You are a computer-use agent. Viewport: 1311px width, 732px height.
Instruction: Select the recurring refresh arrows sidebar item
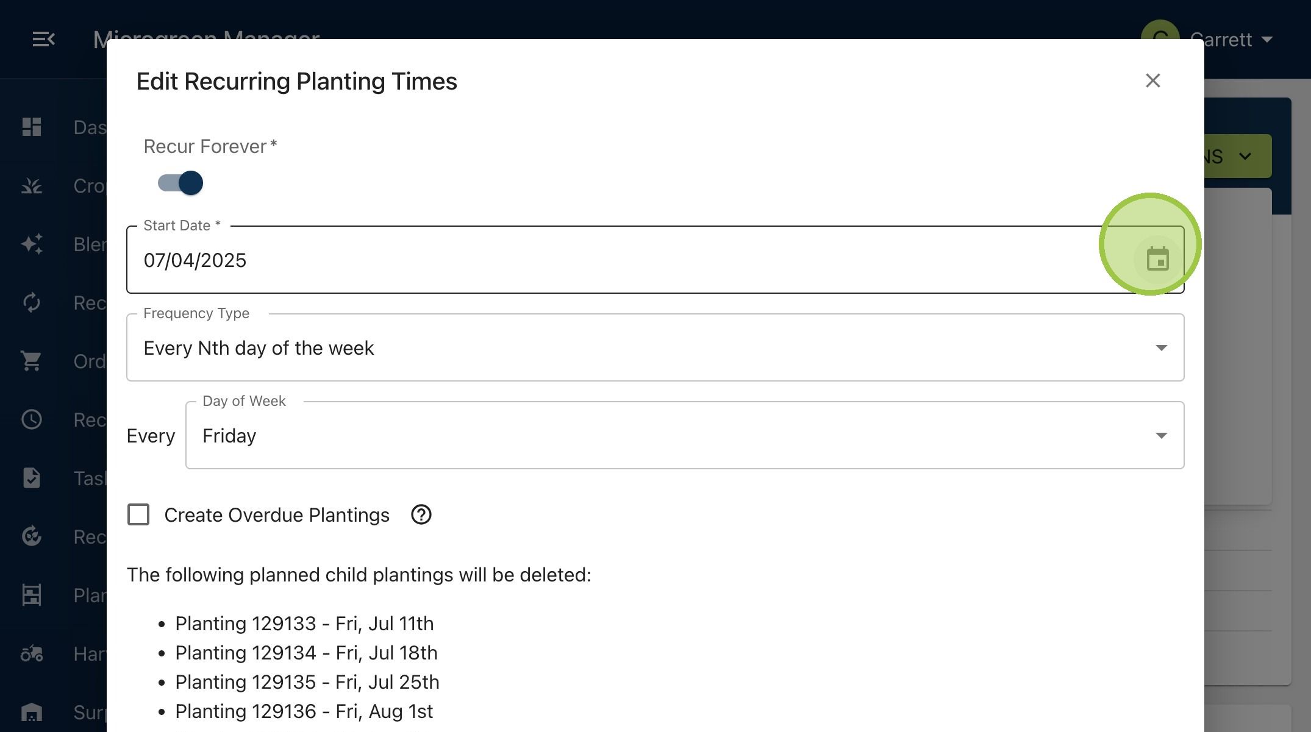coord(32,302)
